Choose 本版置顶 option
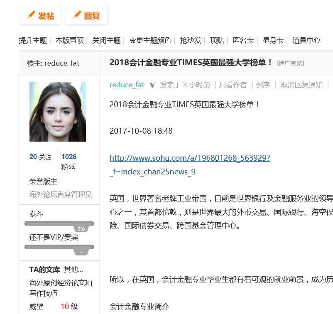Screen dimensions: 333x314 click(69, 40)
